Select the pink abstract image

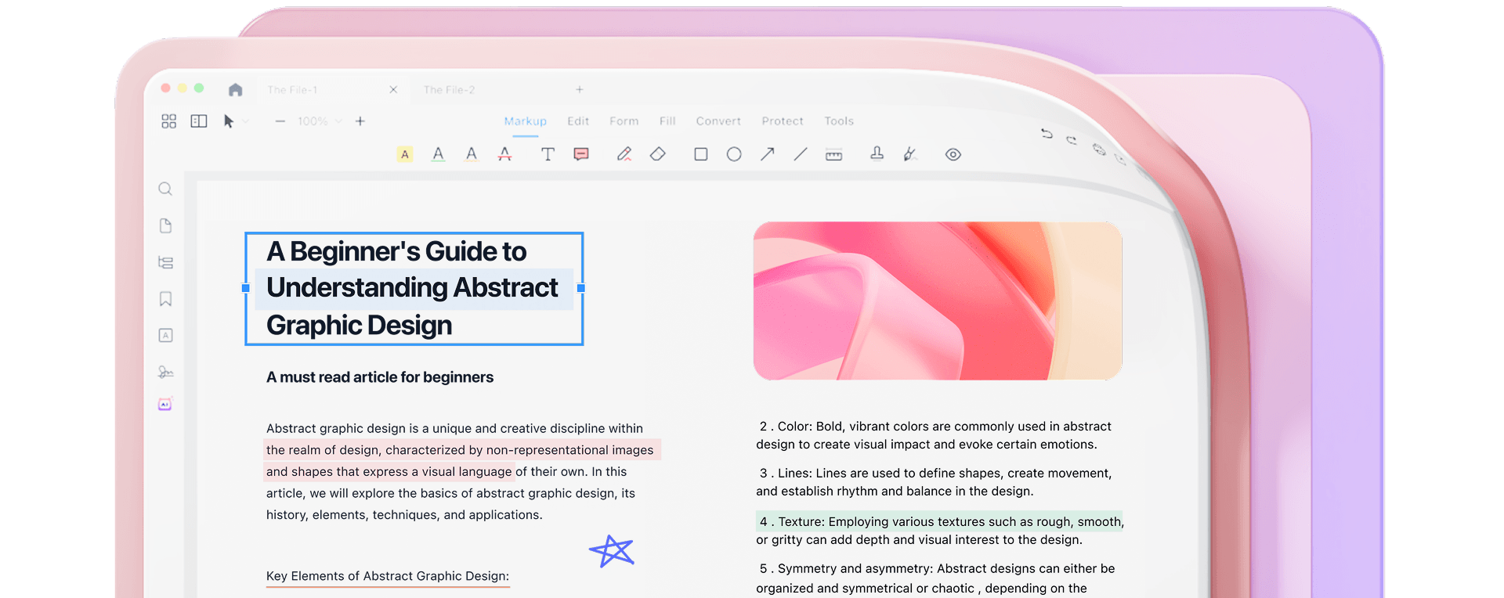938,301
